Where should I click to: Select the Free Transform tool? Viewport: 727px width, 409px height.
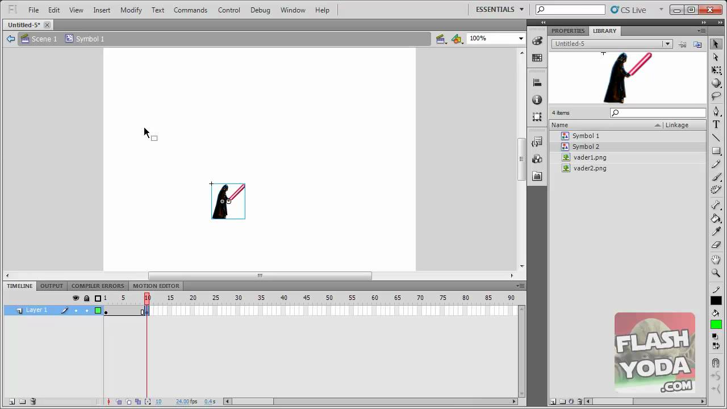tap(716, 70)
